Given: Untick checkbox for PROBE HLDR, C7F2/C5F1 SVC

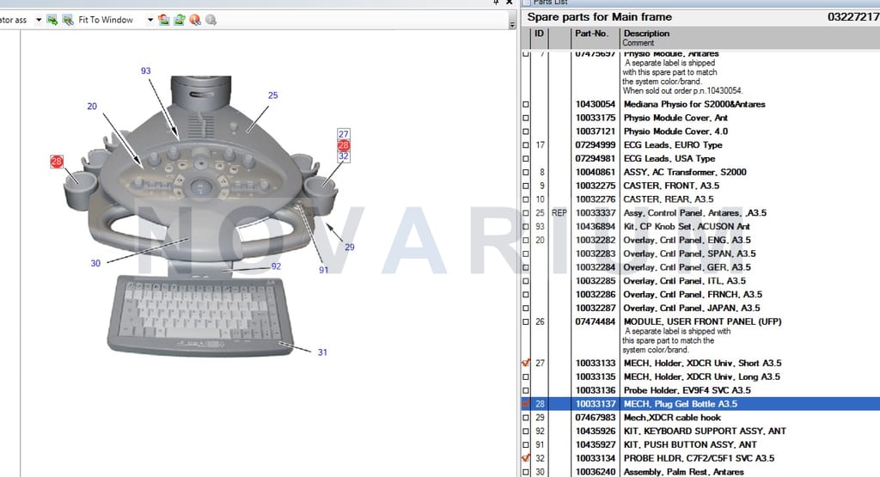Looking at the screenshot, I should [526, 458].
